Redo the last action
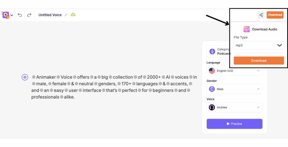The width and height of the screenshot is (288, 147). pyautogui.click(x=29, y=15)
